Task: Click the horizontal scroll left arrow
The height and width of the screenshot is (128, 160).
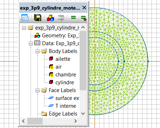Action: [x=23, y=121]
